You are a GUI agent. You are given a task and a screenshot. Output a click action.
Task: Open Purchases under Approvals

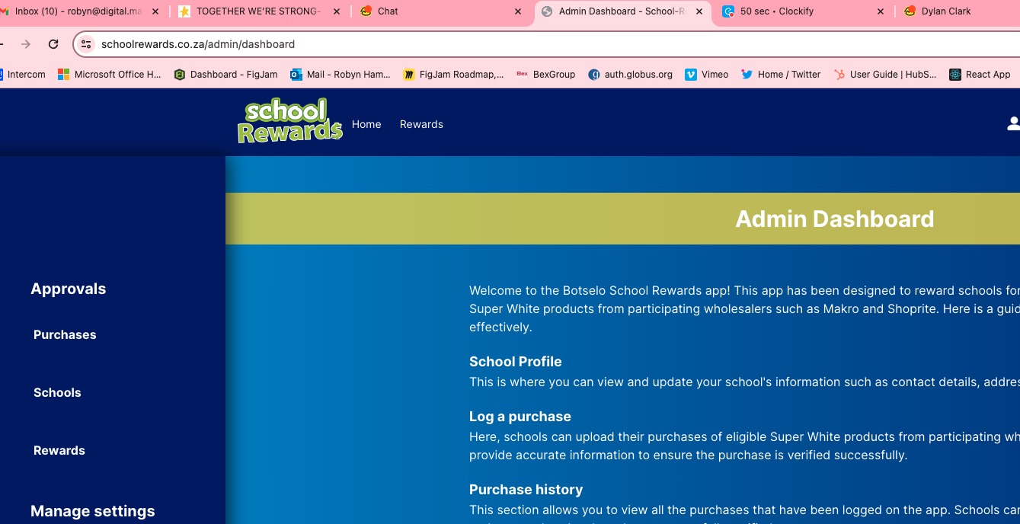[x=65, y=334]
